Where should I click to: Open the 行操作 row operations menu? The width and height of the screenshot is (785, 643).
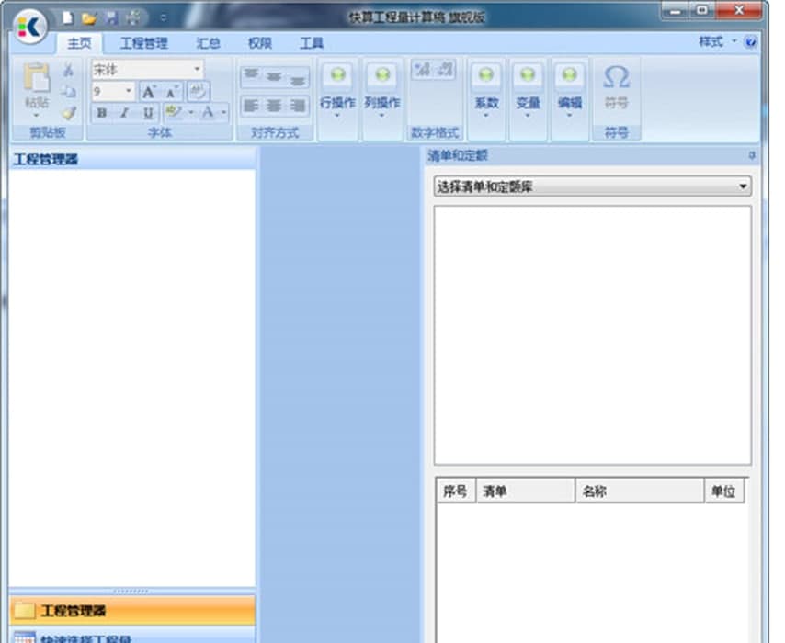pos(337,91)
